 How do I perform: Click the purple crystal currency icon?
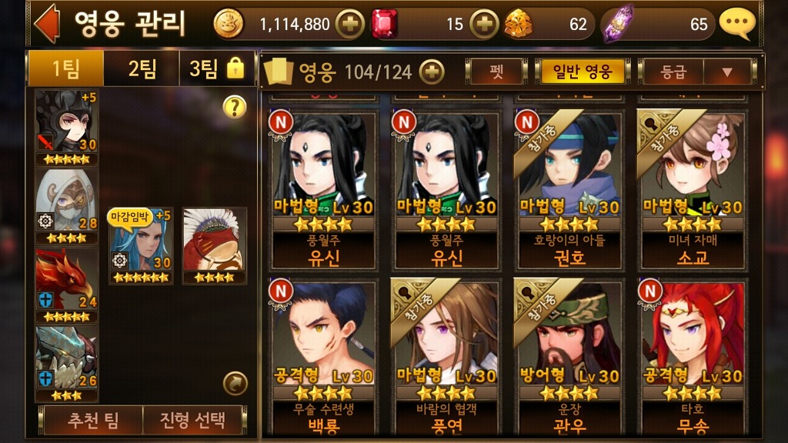point(618,24)
